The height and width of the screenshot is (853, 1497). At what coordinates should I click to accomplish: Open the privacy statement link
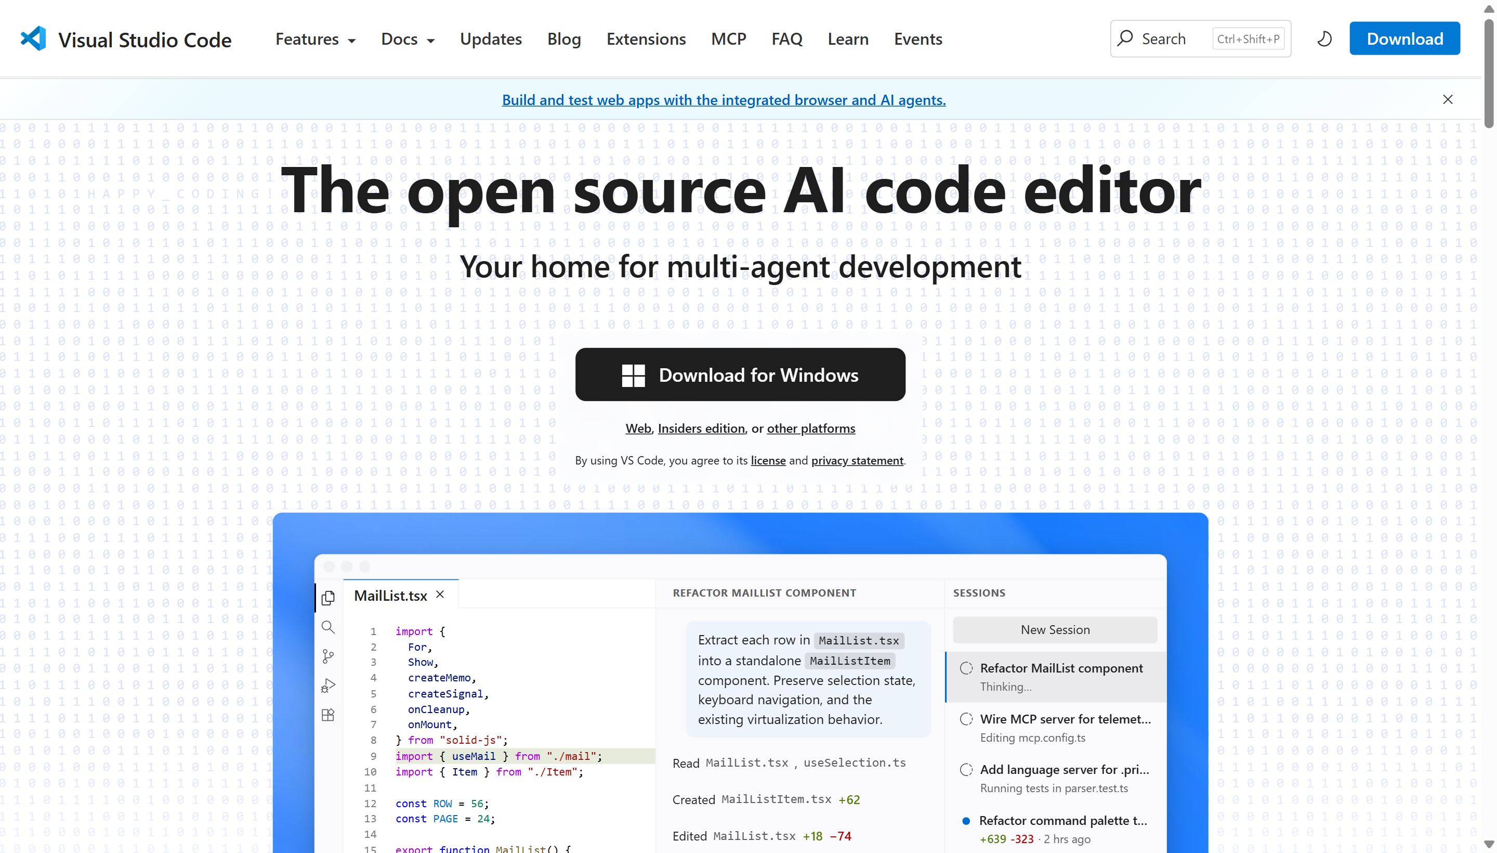[x=857, y=460]
